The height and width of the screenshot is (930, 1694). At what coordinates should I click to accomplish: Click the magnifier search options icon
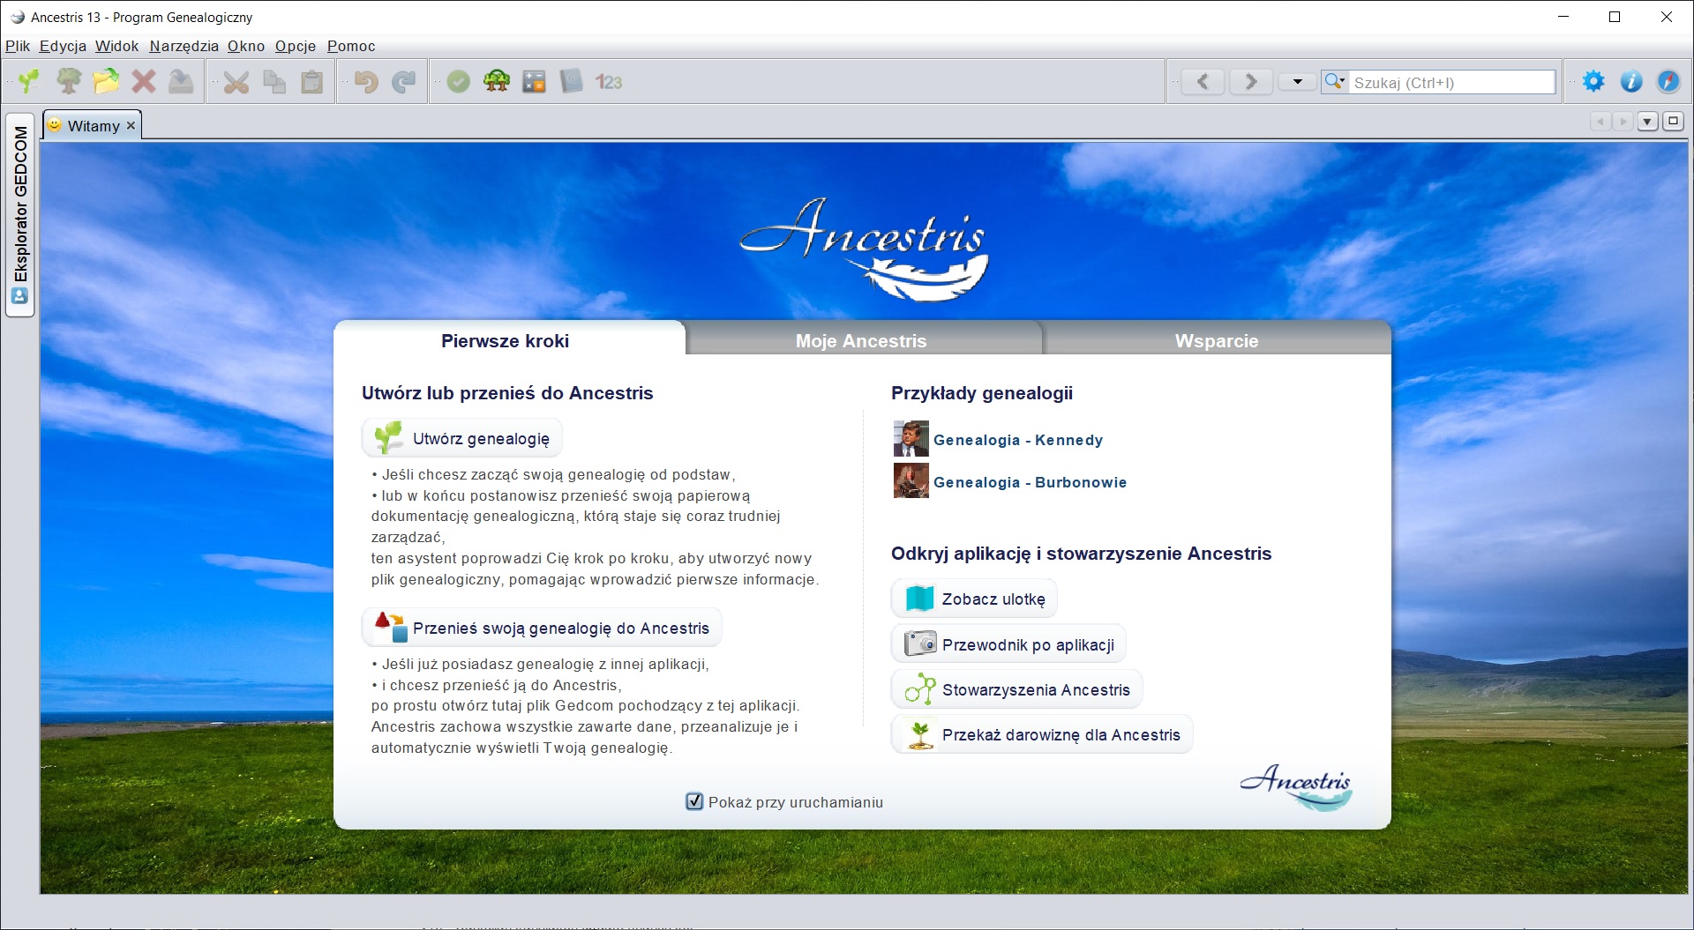(x=1335, y=82)
